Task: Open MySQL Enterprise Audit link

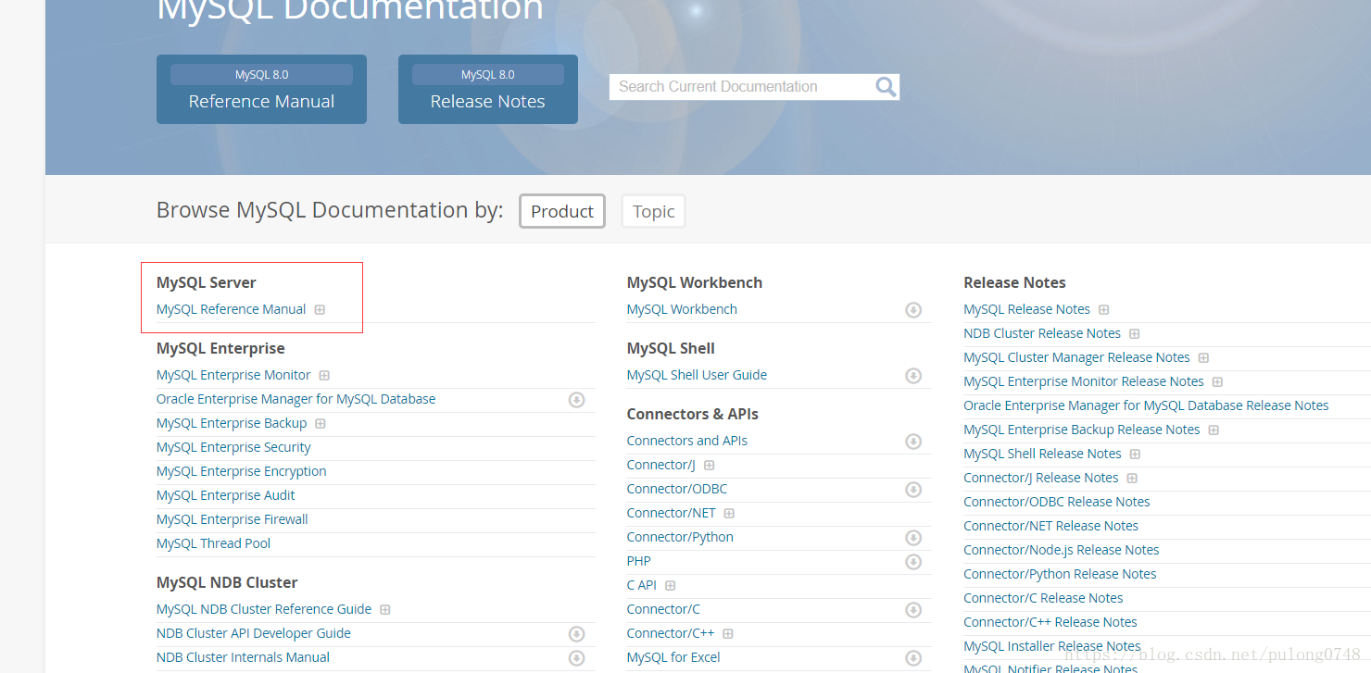Action: coord(226,495)
